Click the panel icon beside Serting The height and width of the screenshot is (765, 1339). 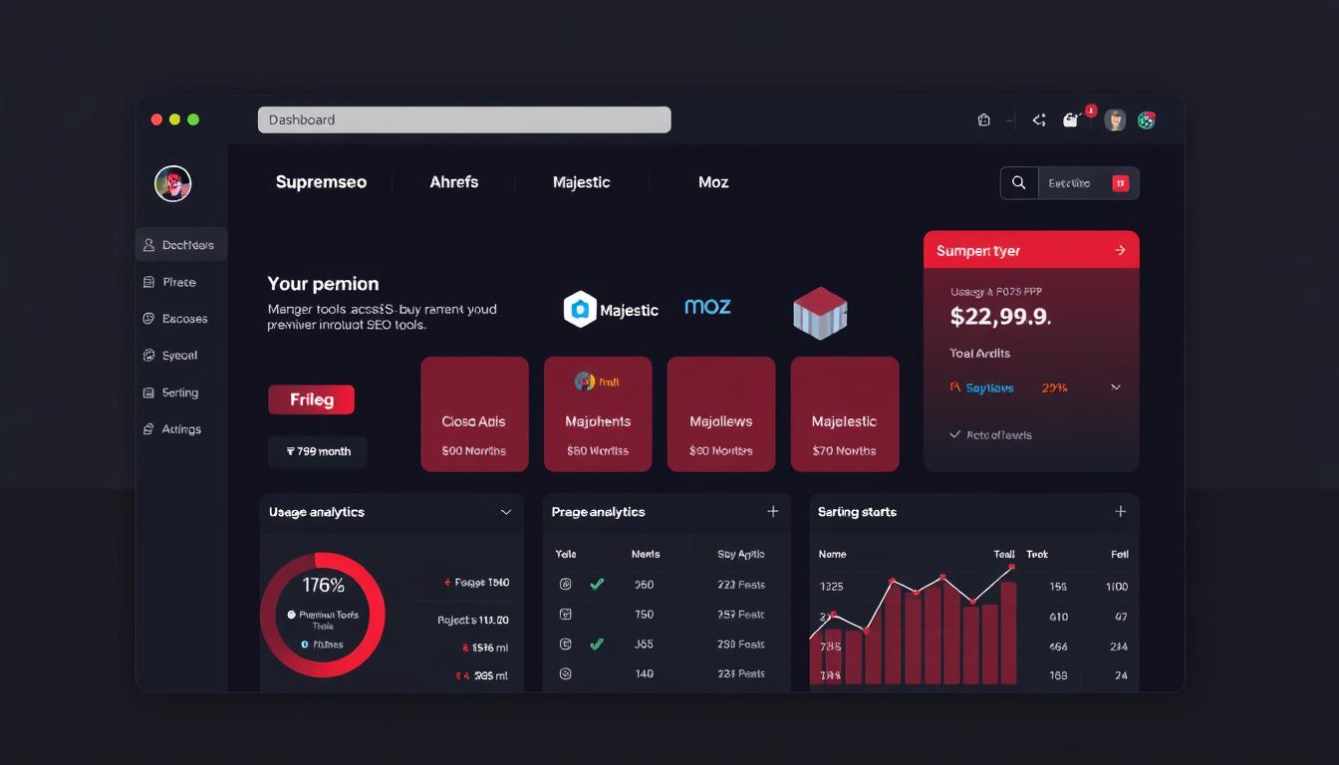coord(148,392)
